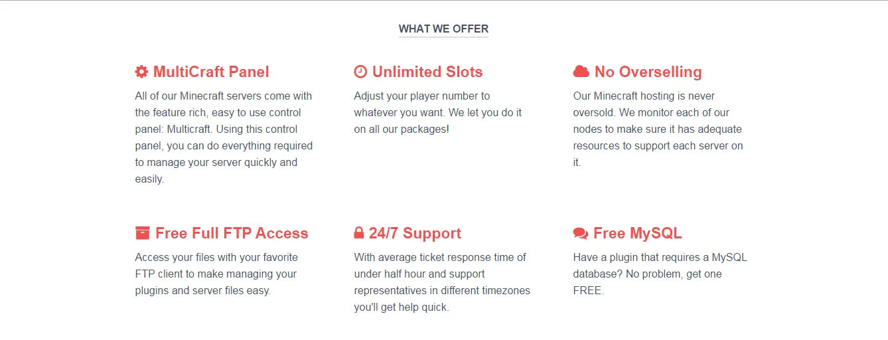Click the archive box icon beside Free Full FTP Access
Image resolution: width=888 pixels, height=340 pixels.
click(x=142, y=233)
